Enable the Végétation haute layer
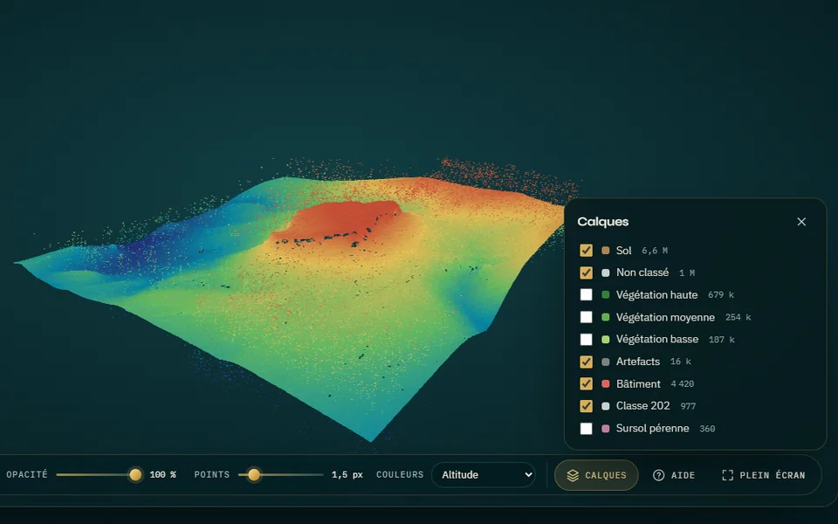Screen dimensions: 838x524 tap(587, 294)
